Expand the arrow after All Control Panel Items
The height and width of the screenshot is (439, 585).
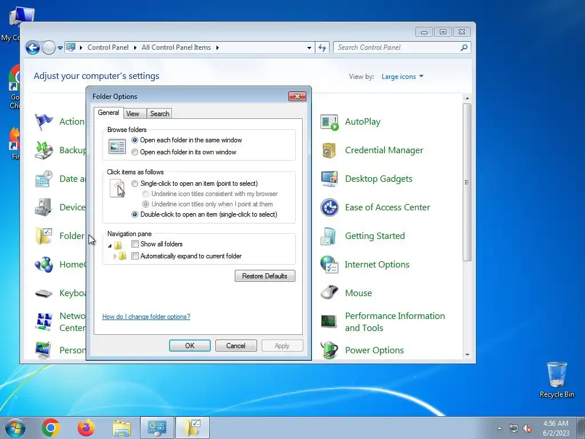pyautogui.click(x=217, y=48)
